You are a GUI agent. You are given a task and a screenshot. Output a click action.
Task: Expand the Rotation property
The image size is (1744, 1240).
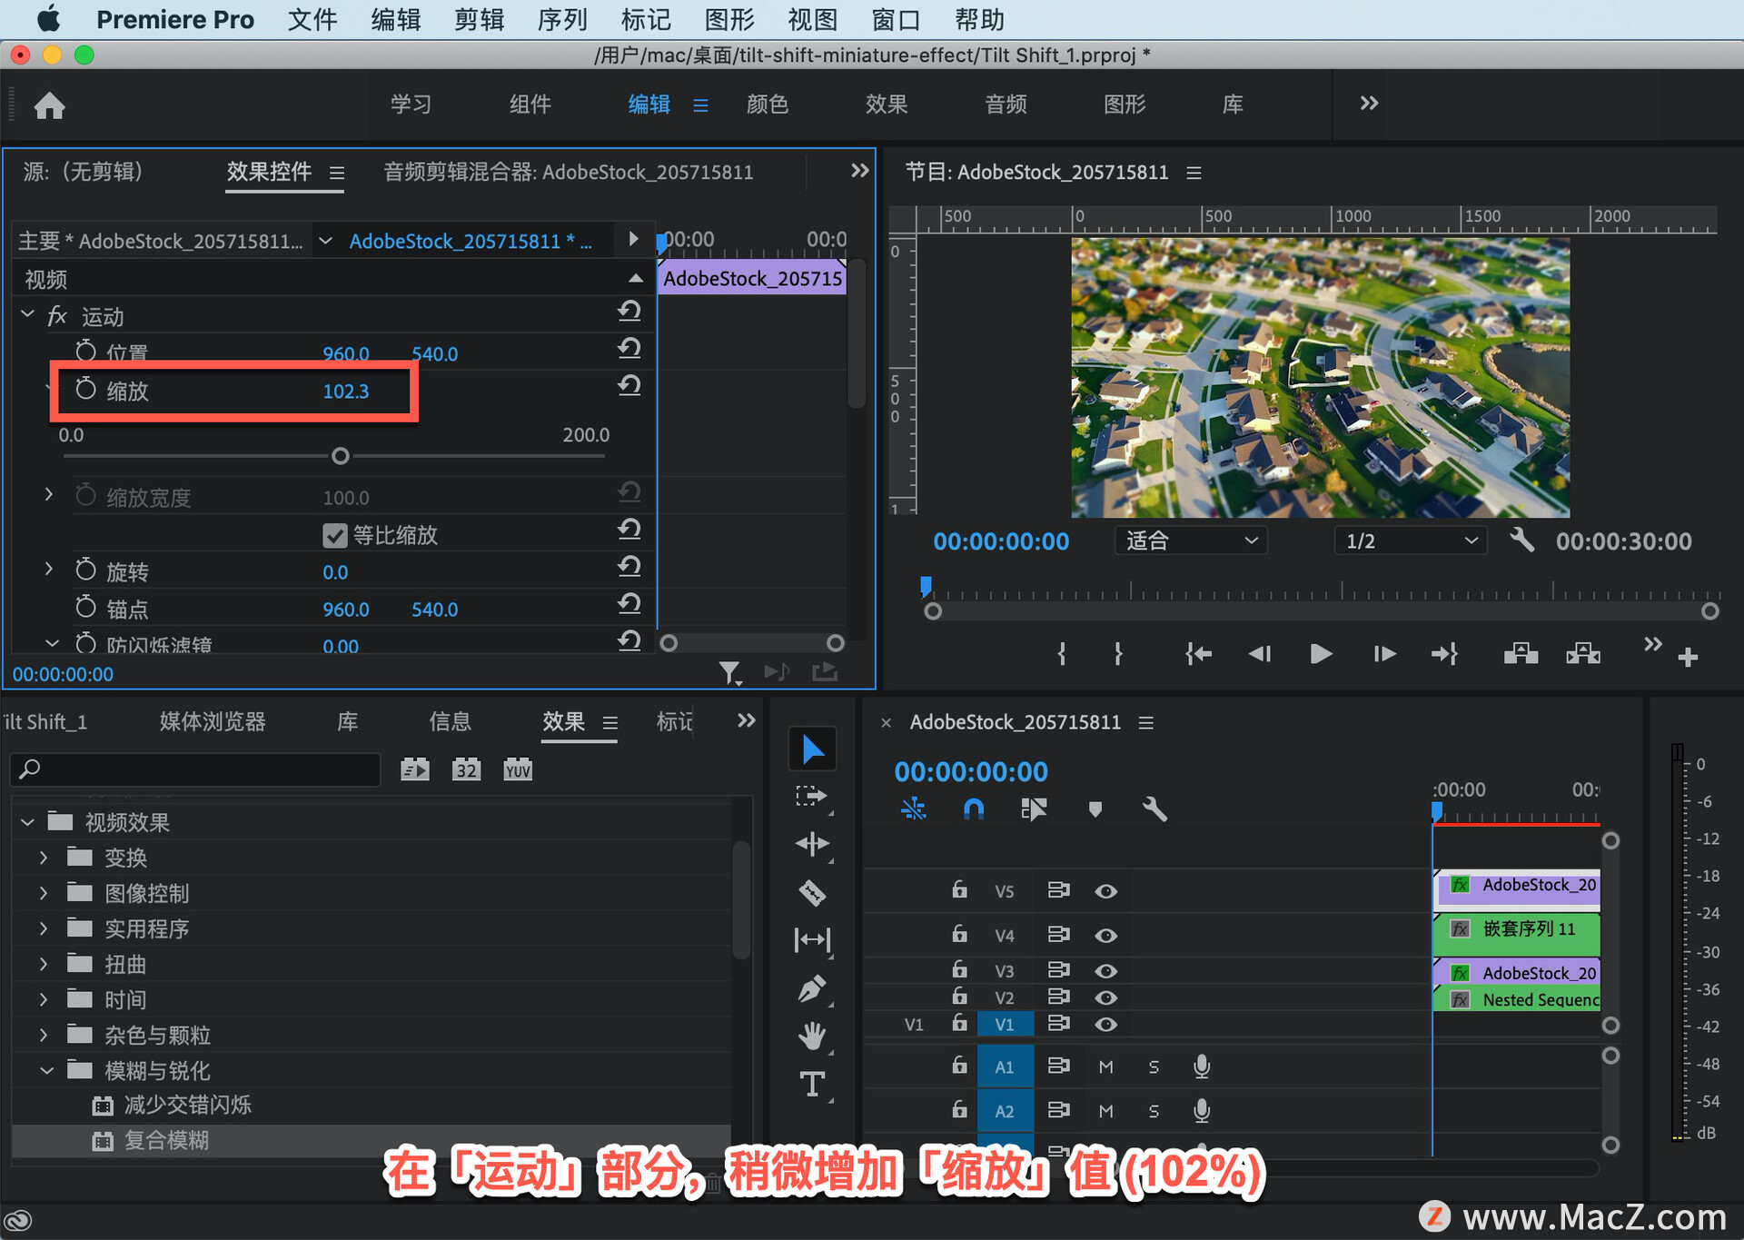coord(48,570)
